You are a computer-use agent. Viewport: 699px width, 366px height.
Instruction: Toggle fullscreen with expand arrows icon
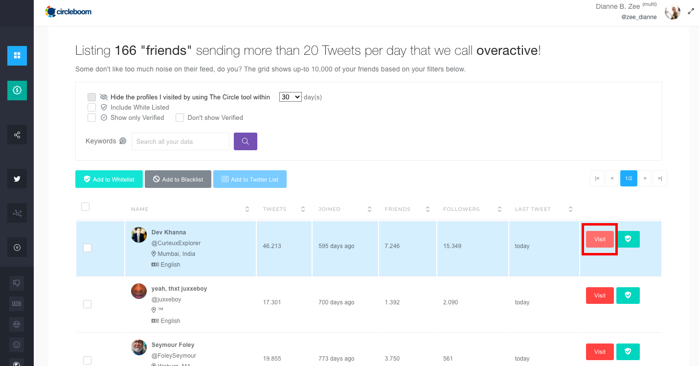[x=691, y=11]
